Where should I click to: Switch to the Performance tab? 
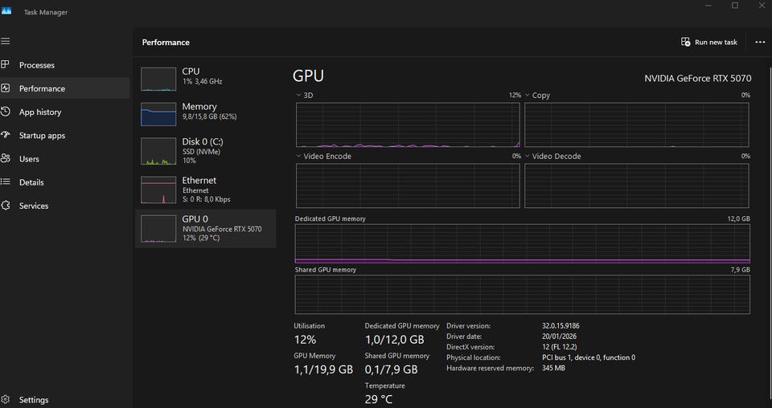(x=42, y=88)
